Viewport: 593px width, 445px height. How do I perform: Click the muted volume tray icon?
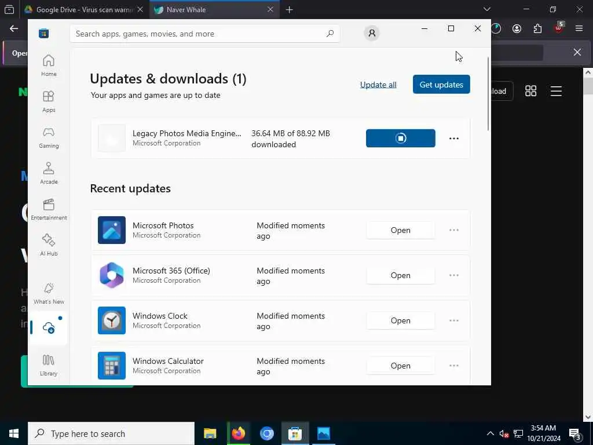click(504, 433)
